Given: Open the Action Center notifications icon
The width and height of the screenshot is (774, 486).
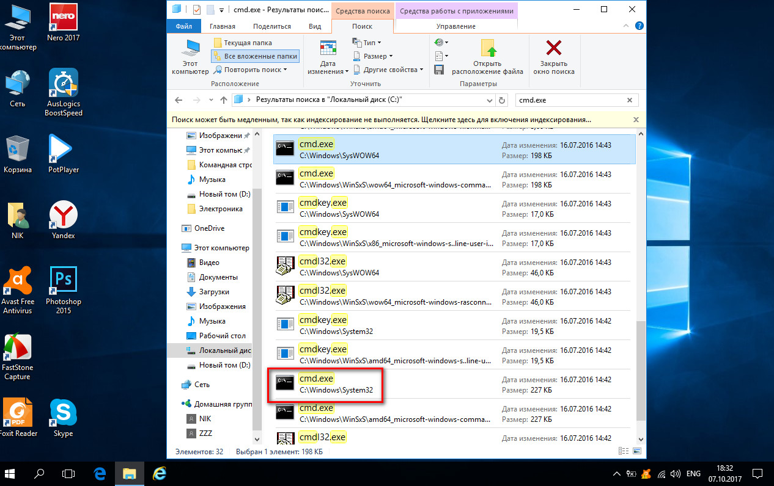Looking at the screenshot, I should 757,473.
